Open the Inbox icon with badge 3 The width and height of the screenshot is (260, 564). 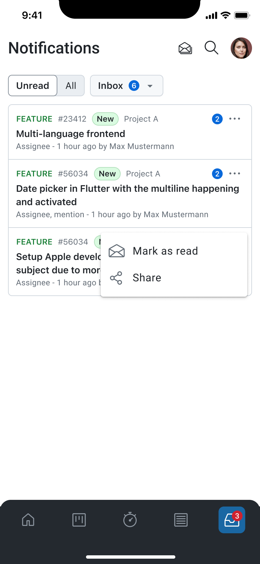pos(232,520)
